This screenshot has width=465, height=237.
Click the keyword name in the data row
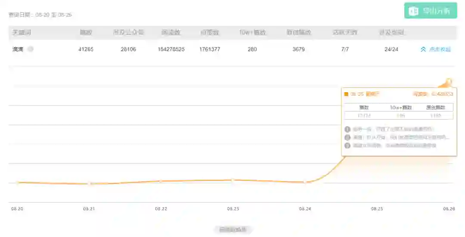pos(18,49)
